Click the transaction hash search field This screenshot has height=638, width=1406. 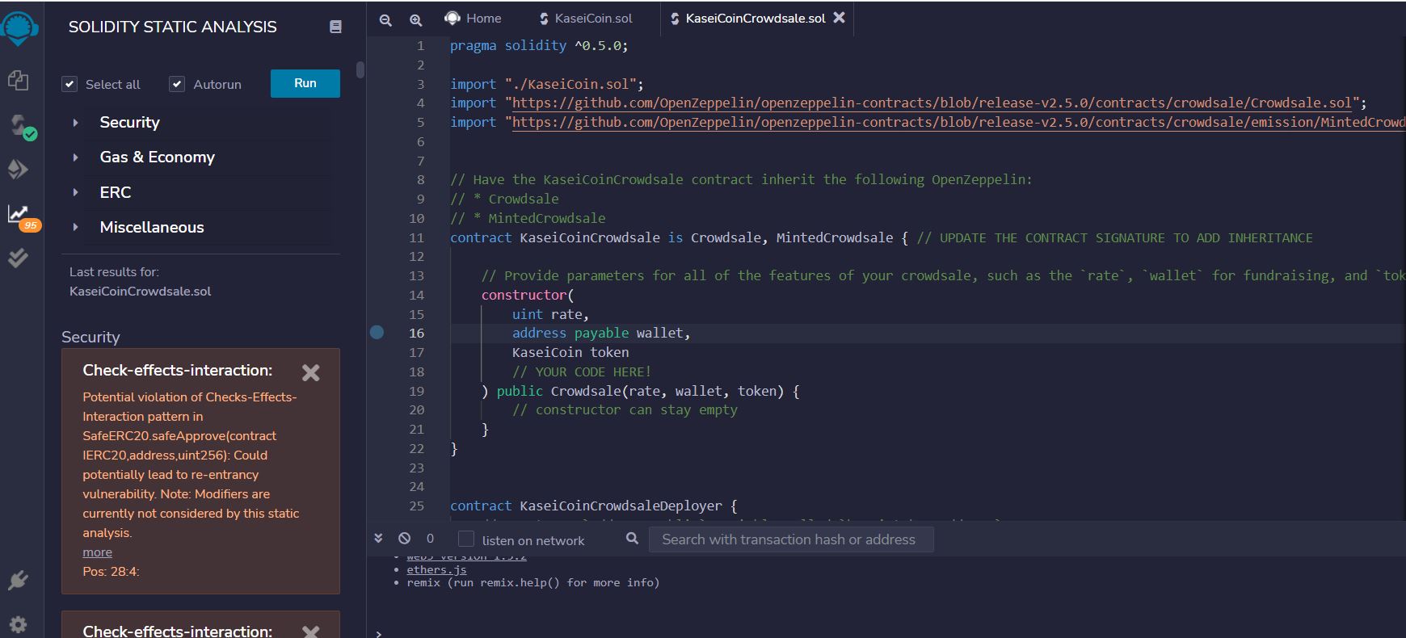point(791,539)
